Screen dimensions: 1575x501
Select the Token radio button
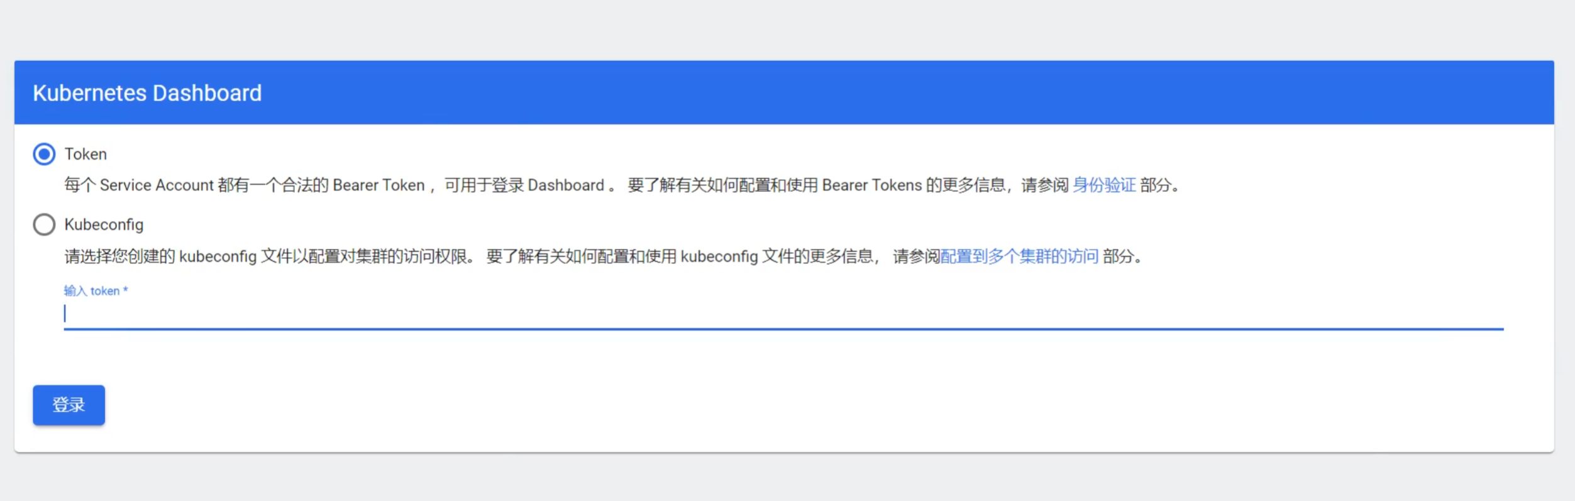click(44, 154)
